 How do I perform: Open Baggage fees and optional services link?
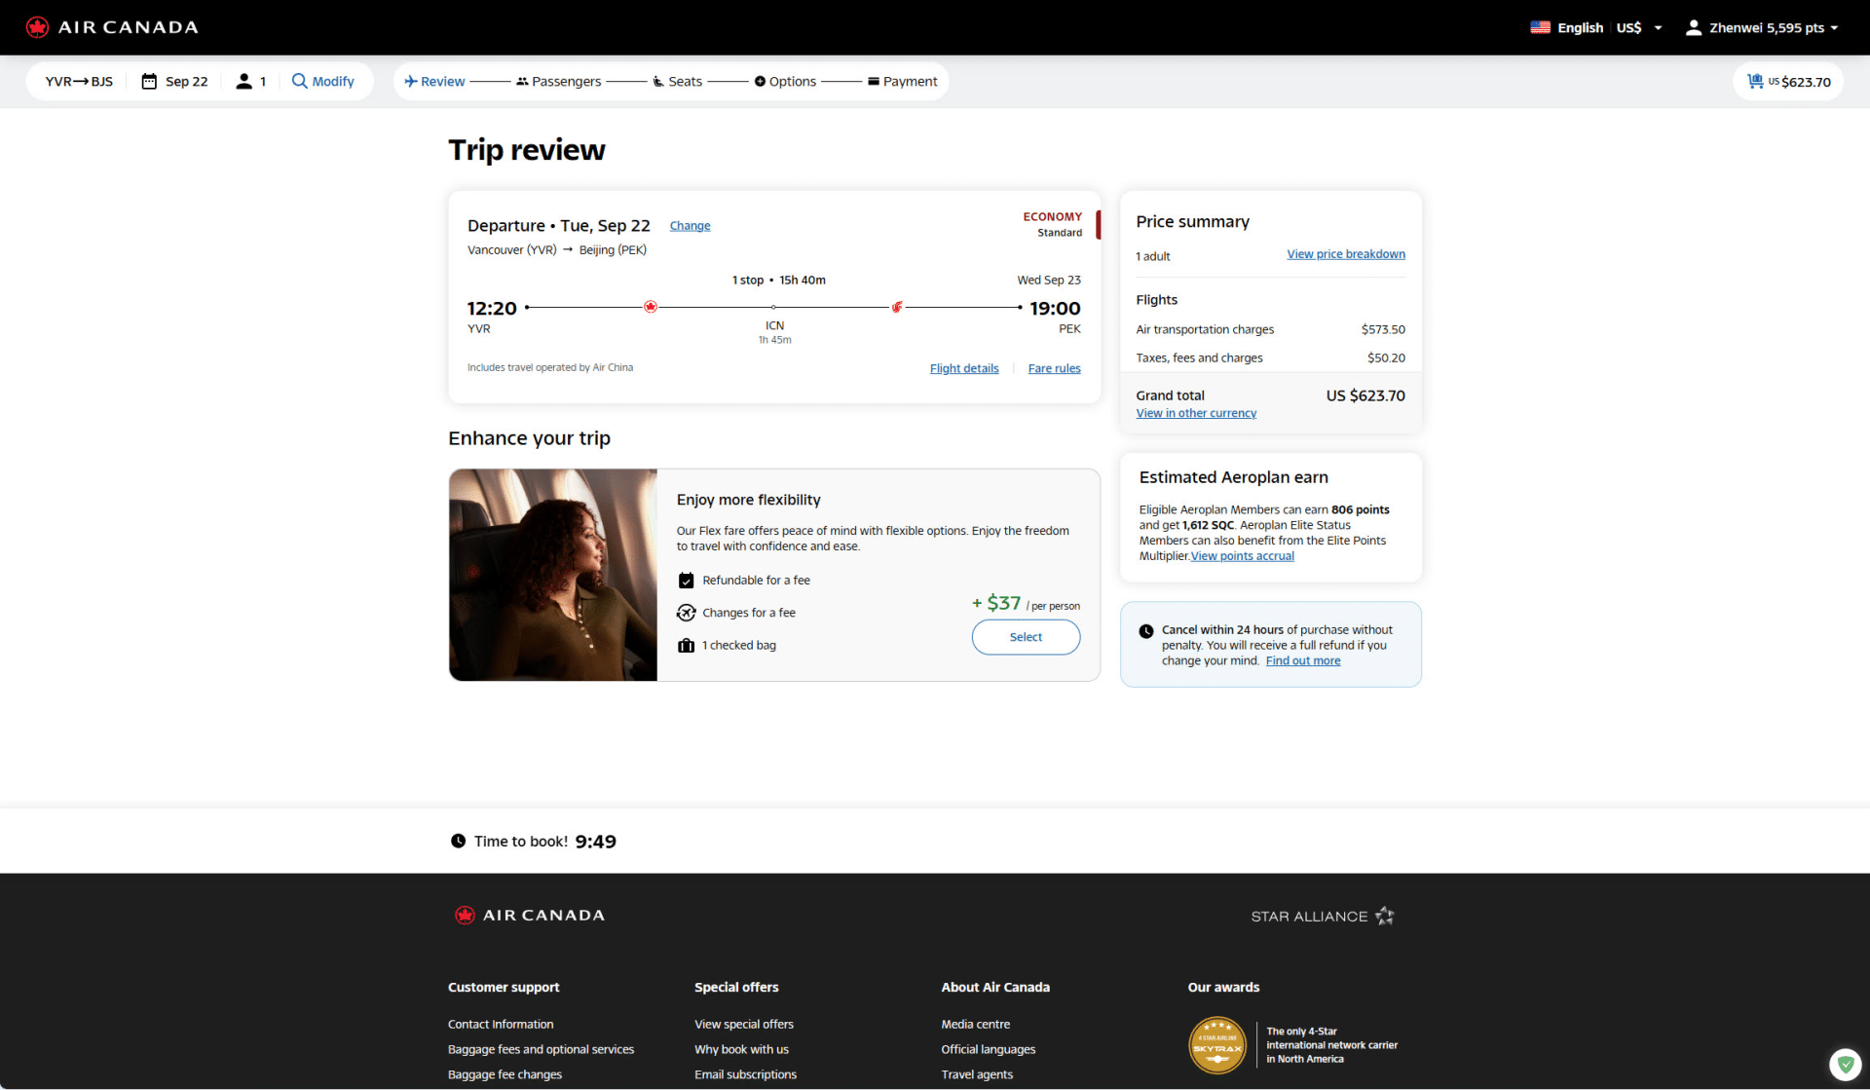541,1050
